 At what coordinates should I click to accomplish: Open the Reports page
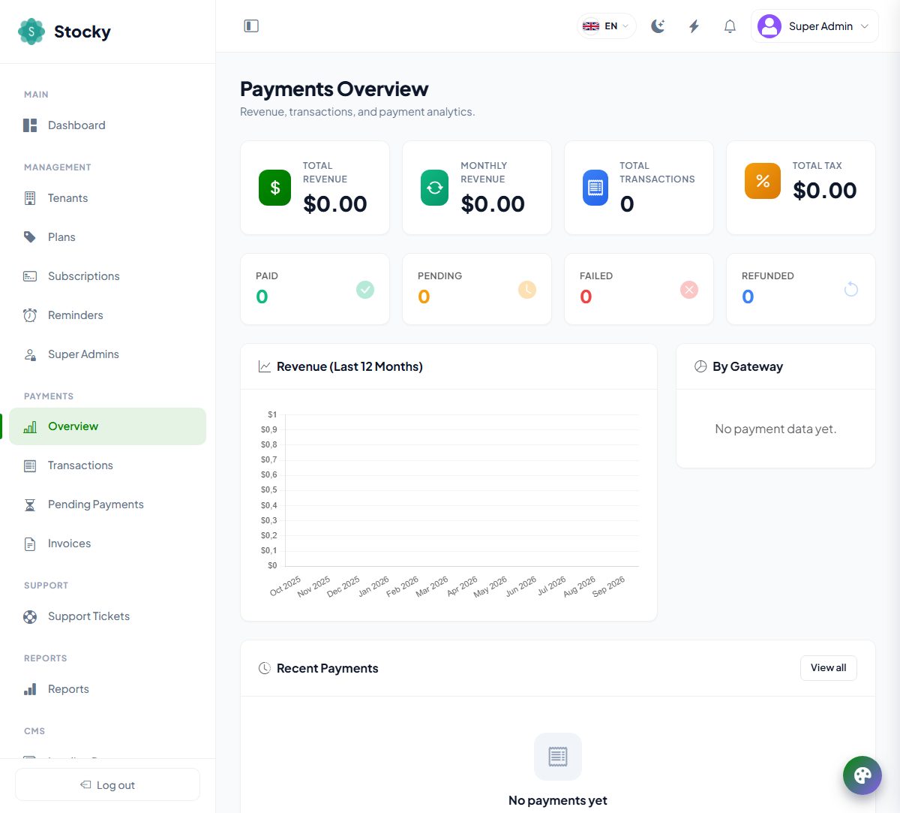click(107, 689)
